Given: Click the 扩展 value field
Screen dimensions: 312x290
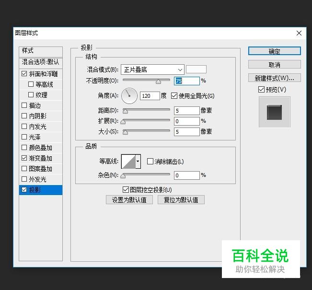Looking at the screenshot, I should pos(186,121).
